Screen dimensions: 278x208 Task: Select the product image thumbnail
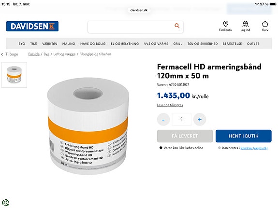(14, 75)
